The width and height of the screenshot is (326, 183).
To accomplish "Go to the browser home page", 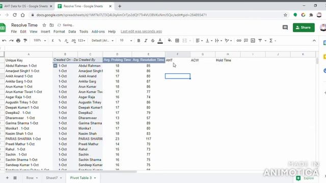I will click(x=22, y=15).
